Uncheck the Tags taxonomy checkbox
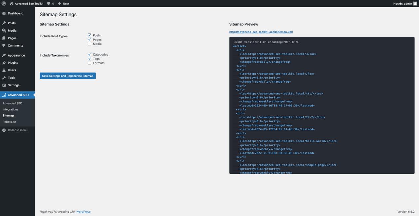Image resolution: width=419 pixels, height=216 pixels. tap(89, 58)
